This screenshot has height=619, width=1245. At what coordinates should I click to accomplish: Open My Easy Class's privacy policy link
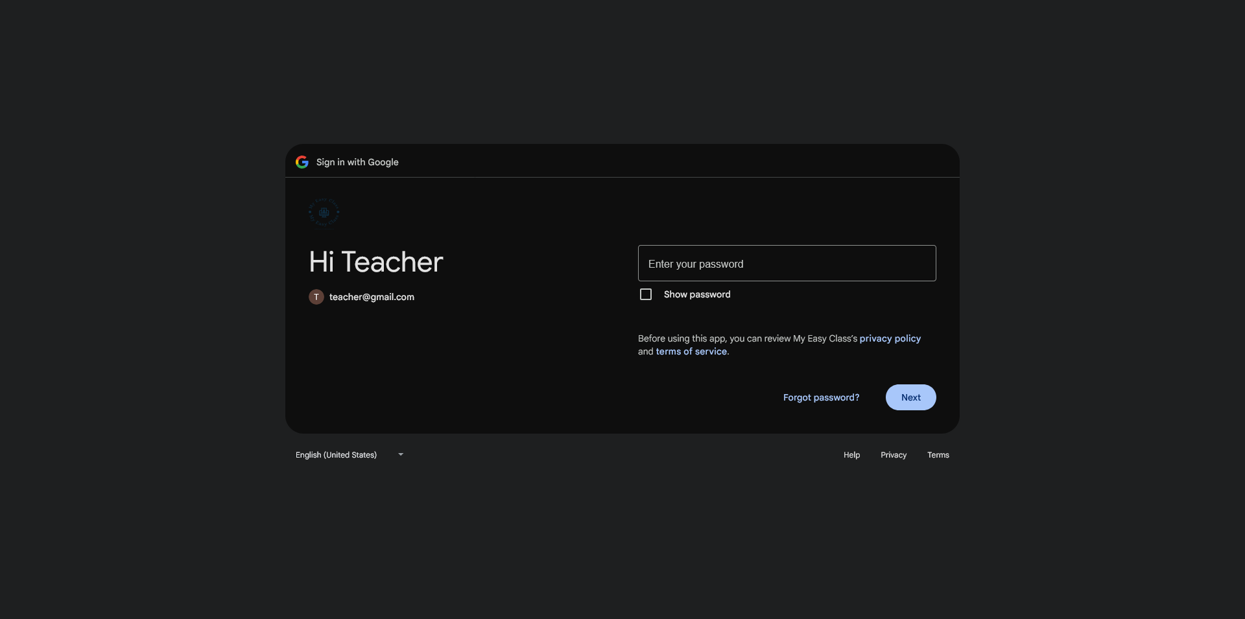[x=890, y=338]
